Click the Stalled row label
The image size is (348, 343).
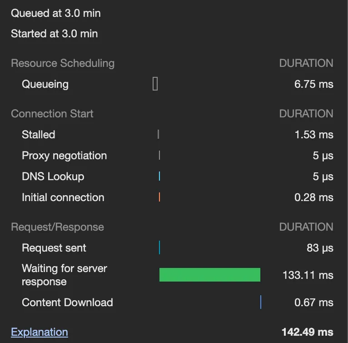coord(39,135)
